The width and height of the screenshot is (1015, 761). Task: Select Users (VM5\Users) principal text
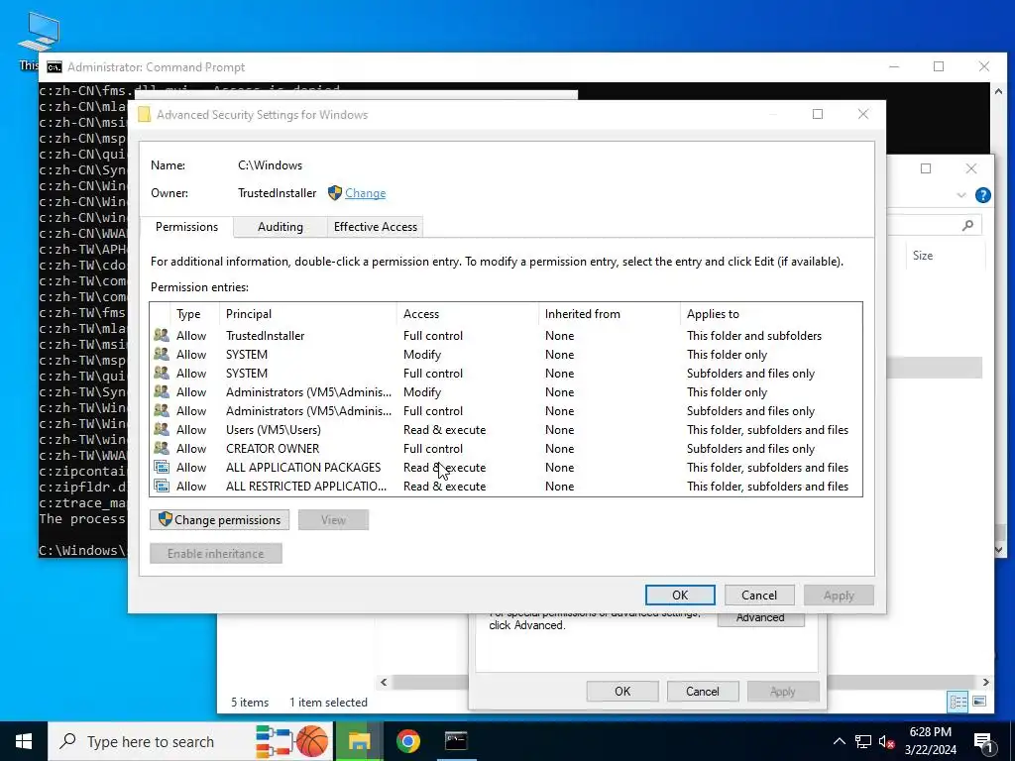tap(274, 429)
